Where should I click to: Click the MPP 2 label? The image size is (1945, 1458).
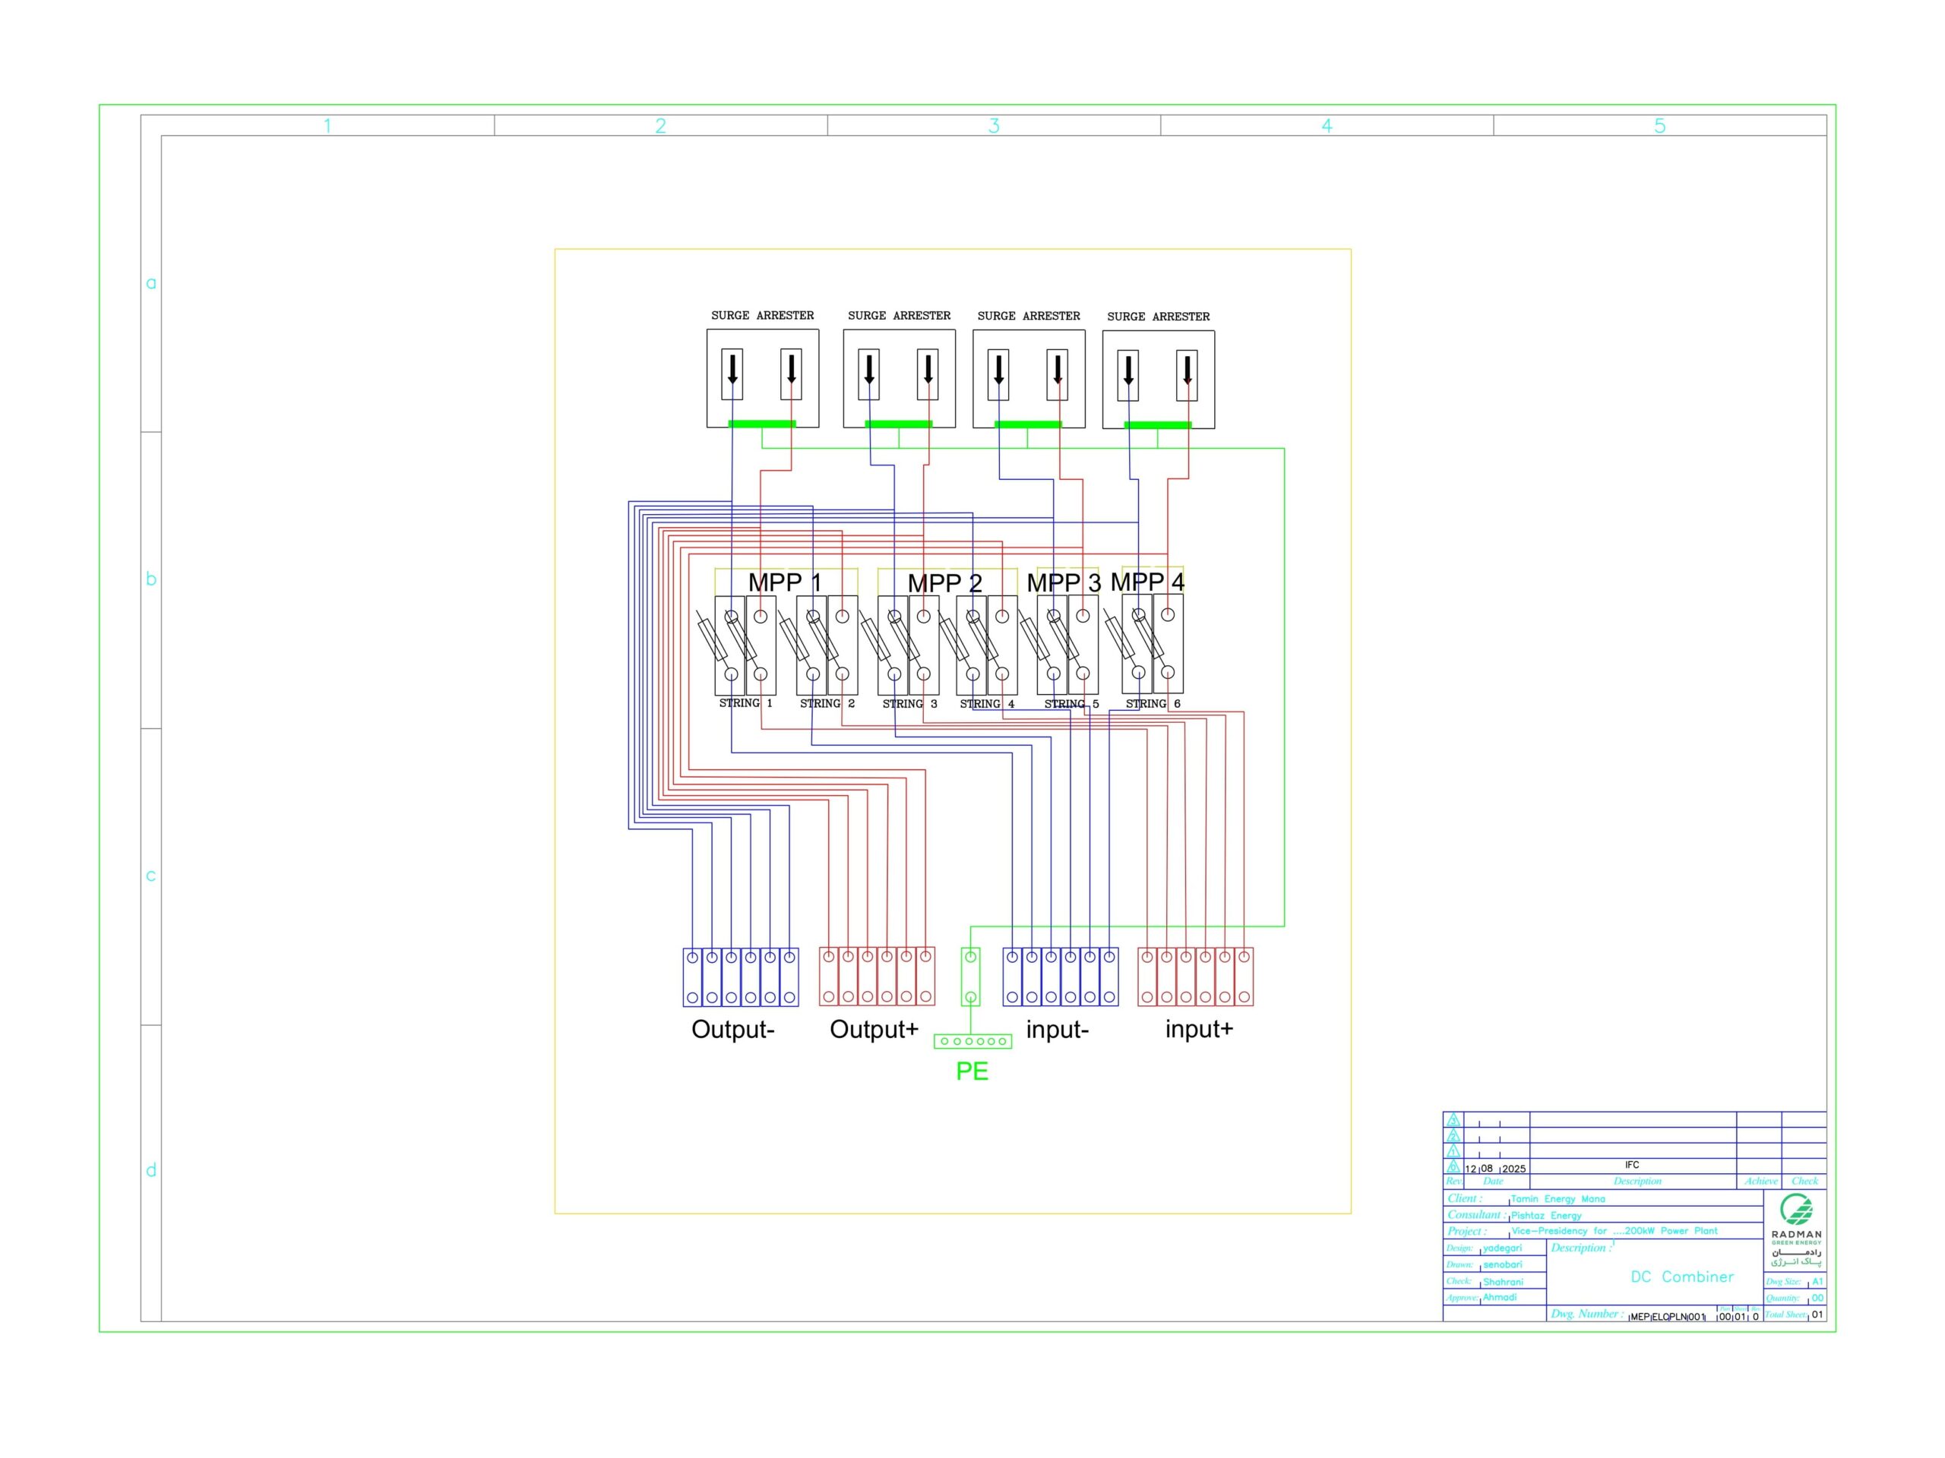click(944, 582)
